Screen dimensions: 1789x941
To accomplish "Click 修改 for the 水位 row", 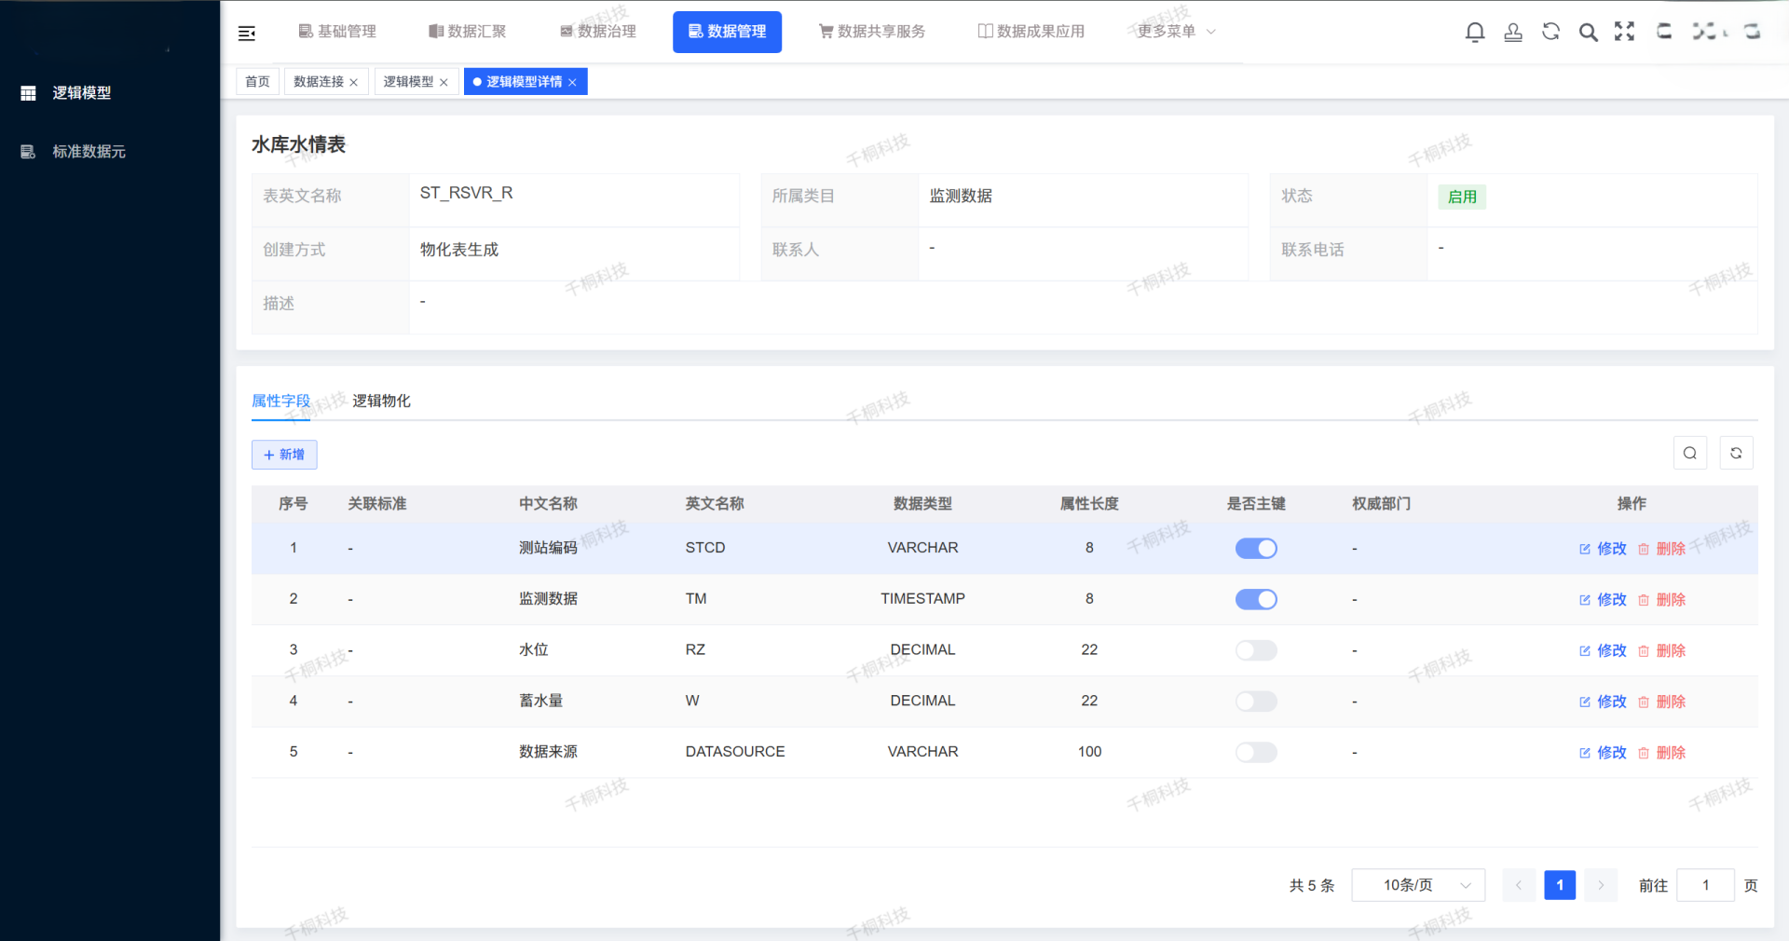I will click(x=1612, y=651).
